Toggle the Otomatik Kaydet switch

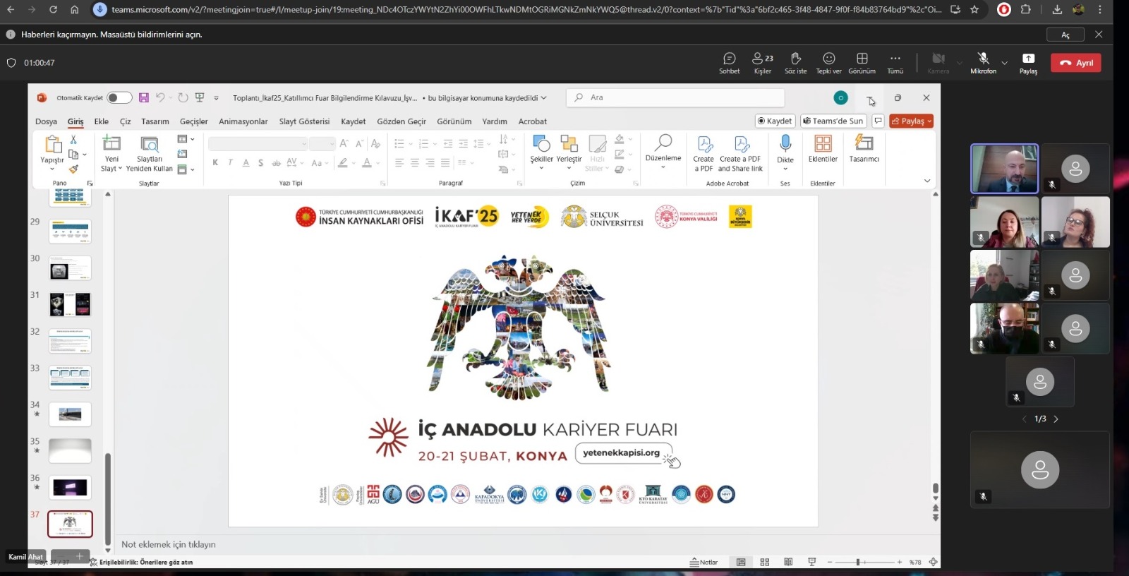click(119, 98)
